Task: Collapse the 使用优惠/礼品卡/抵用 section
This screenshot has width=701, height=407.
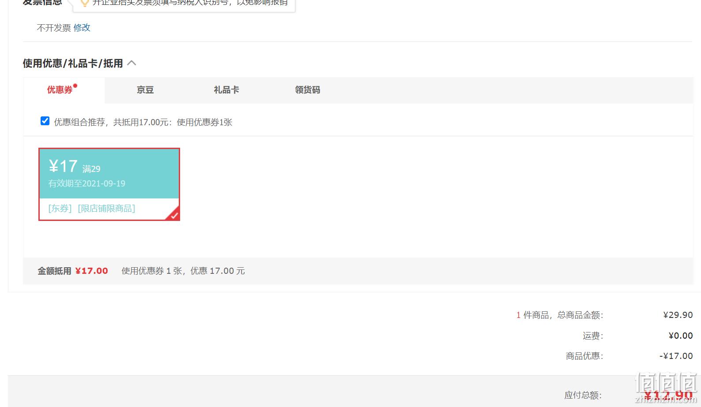Action: 132,63
